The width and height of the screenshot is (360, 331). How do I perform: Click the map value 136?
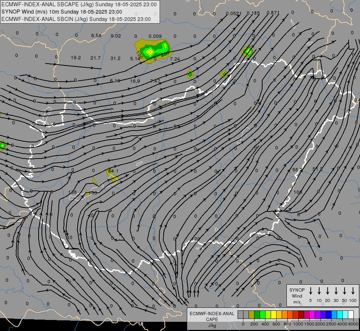[72, 192]
